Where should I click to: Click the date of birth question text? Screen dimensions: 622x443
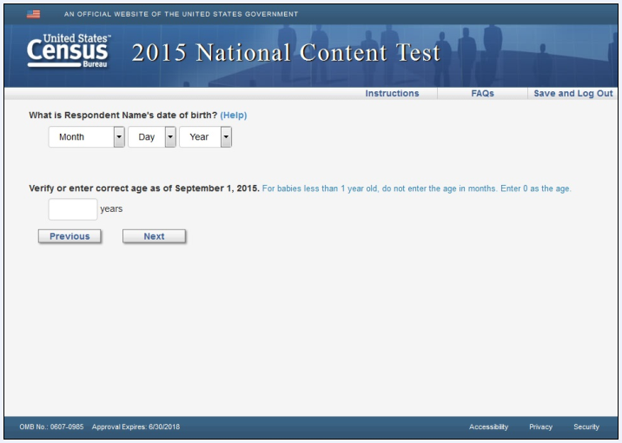click(x=123, y=115)
